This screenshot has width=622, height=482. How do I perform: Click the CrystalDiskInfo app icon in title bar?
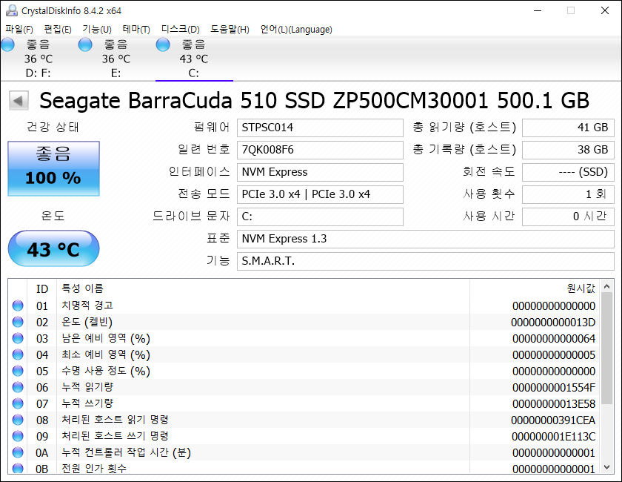(x=12, y=10)
